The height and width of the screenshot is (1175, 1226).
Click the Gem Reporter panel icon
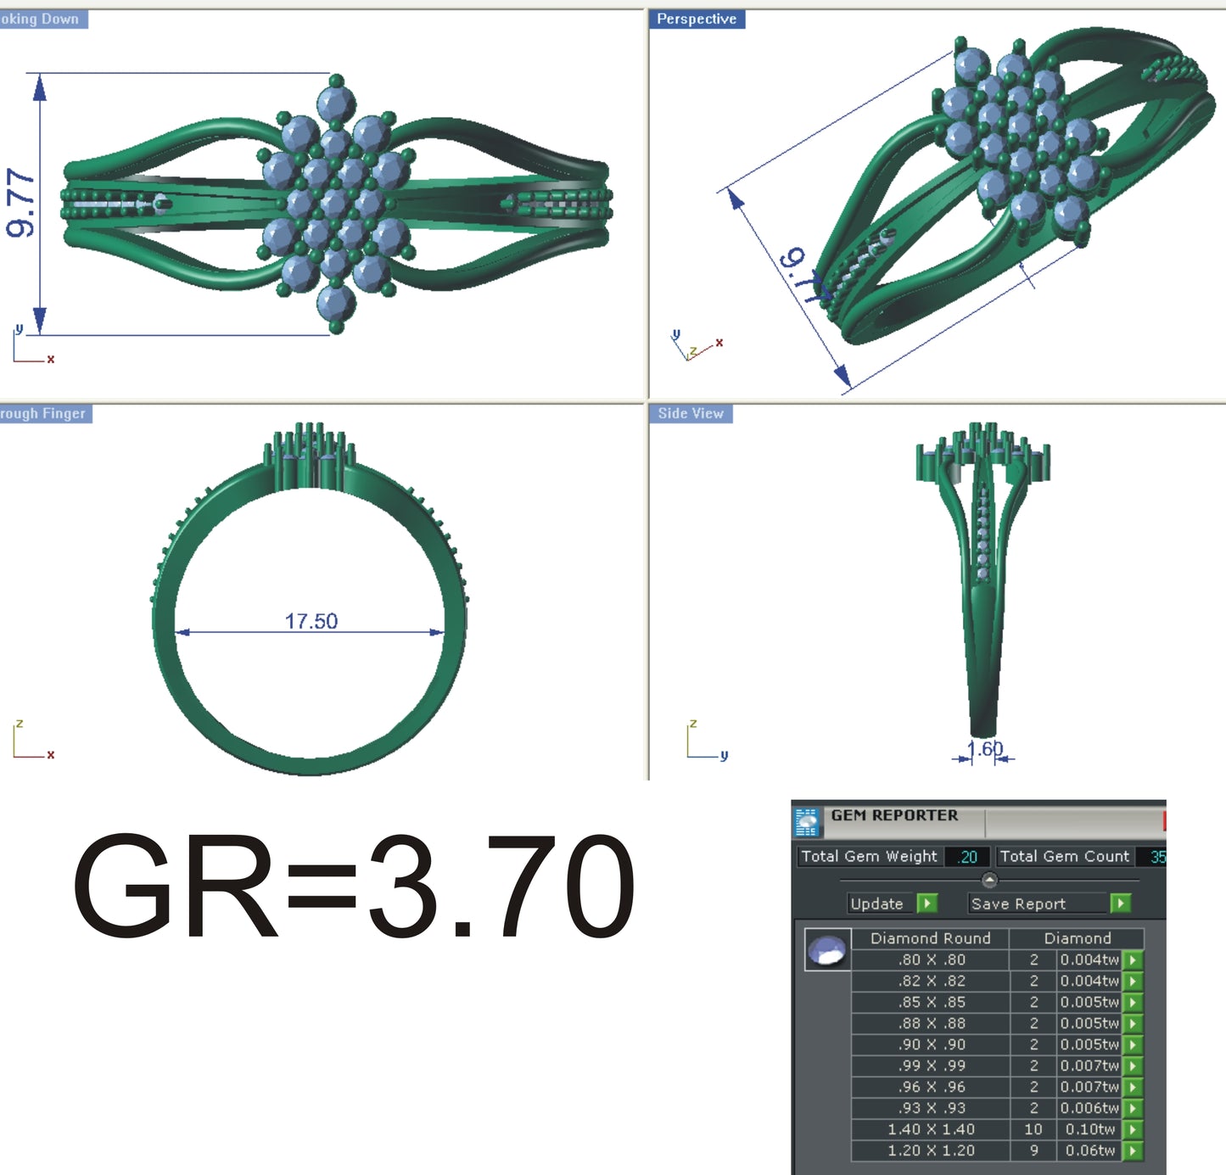[806, 821]
